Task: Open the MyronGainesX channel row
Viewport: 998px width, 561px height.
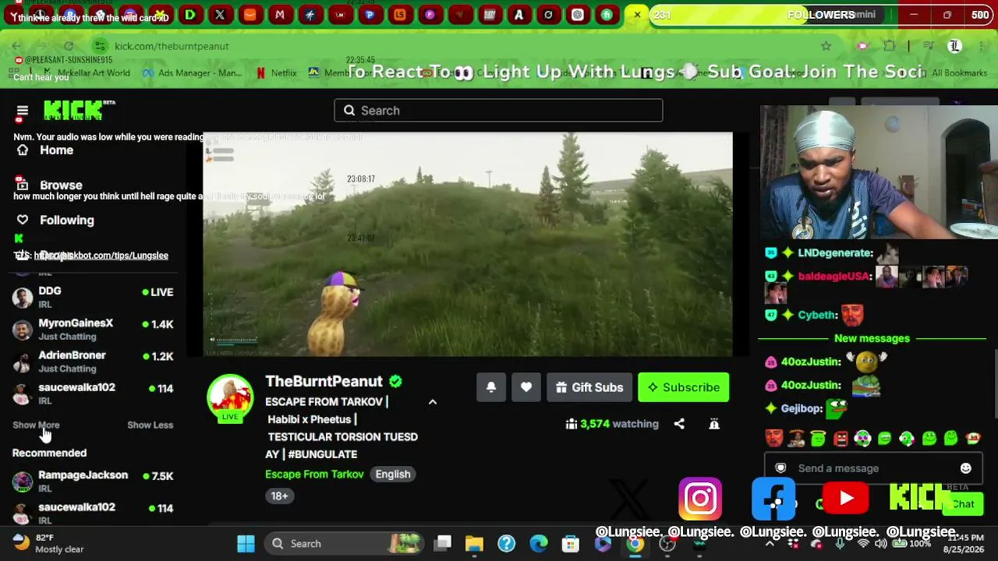Action: pyautogui.click(x=94, y=329)
